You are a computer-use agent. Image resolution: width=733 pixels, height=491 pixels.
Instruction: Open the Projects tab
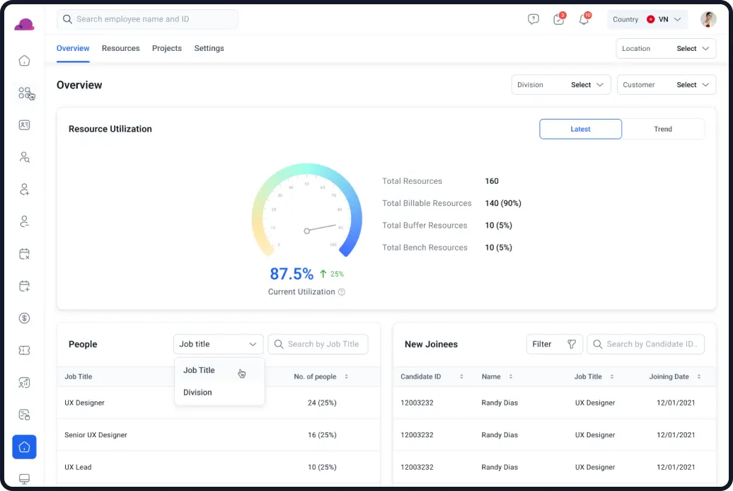pos(167,48)
